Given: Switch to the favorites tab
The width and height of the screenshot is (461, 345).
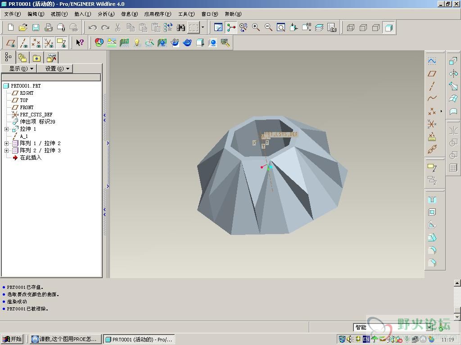Looking at the screenshot, I should 37,57.
